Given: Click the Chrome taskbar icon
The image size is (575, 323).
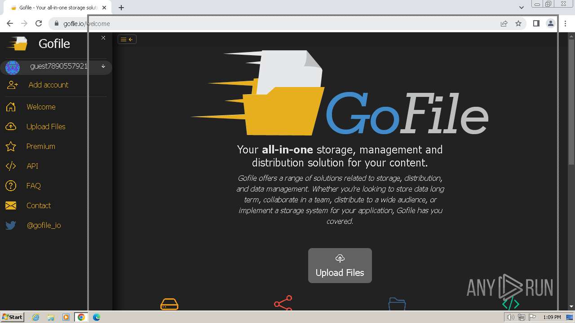Looking at the screenshot, I should point(81,317).
